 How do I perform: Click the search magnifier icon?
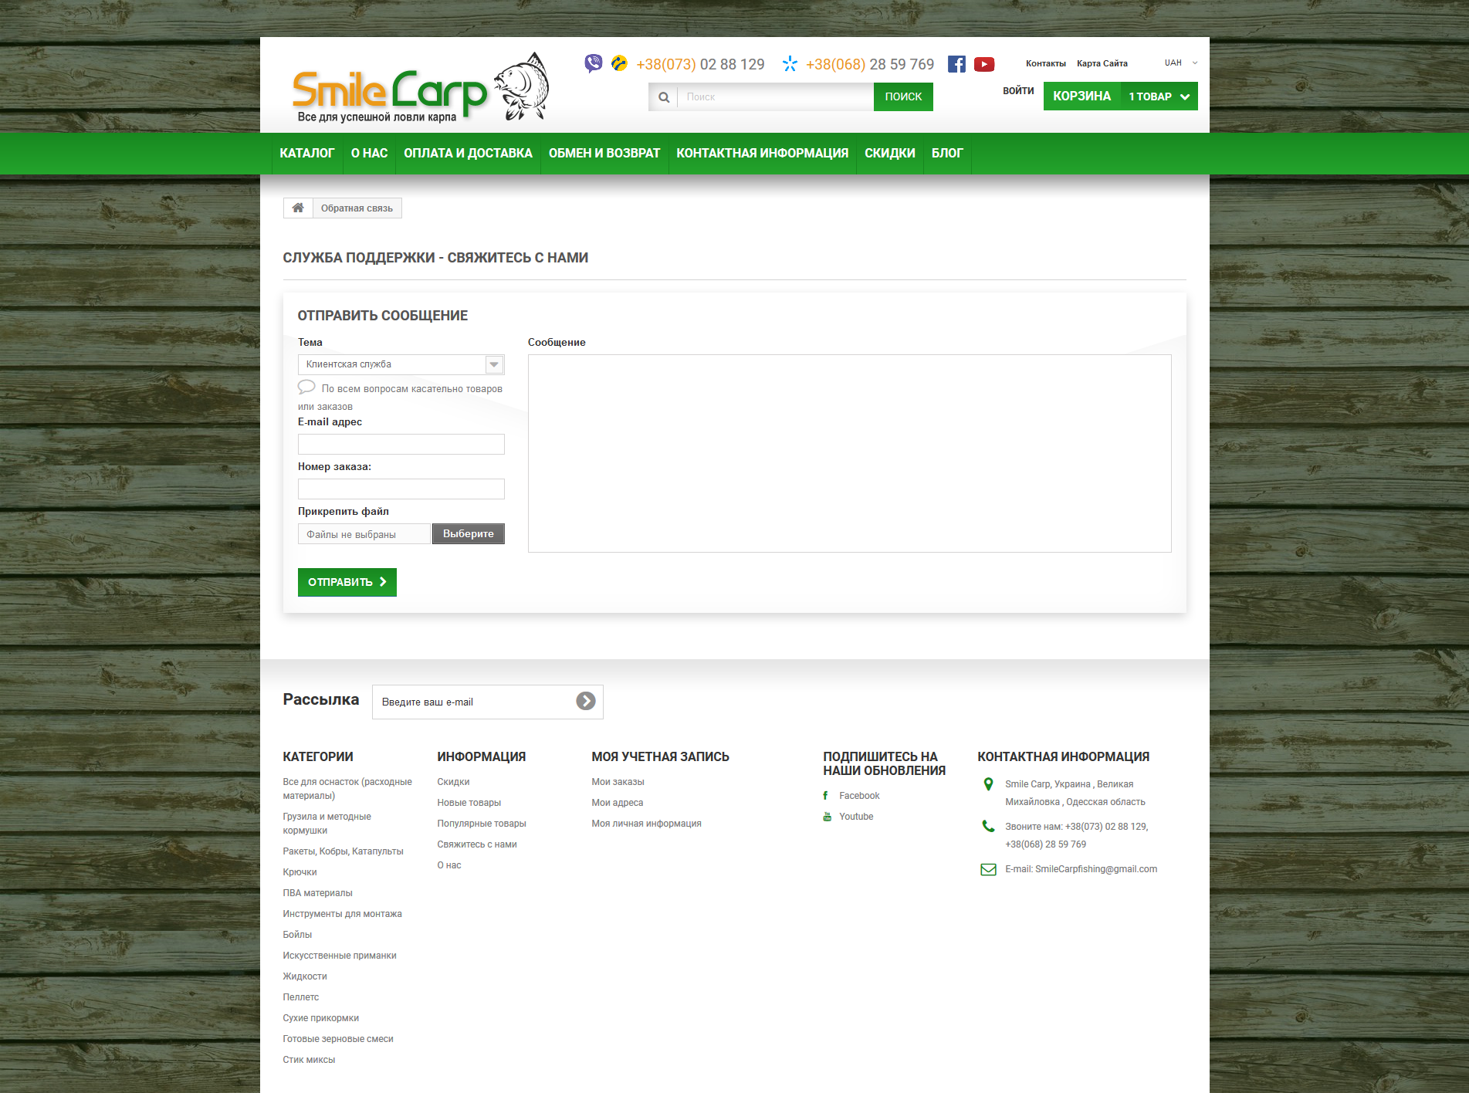click(663, 97)
